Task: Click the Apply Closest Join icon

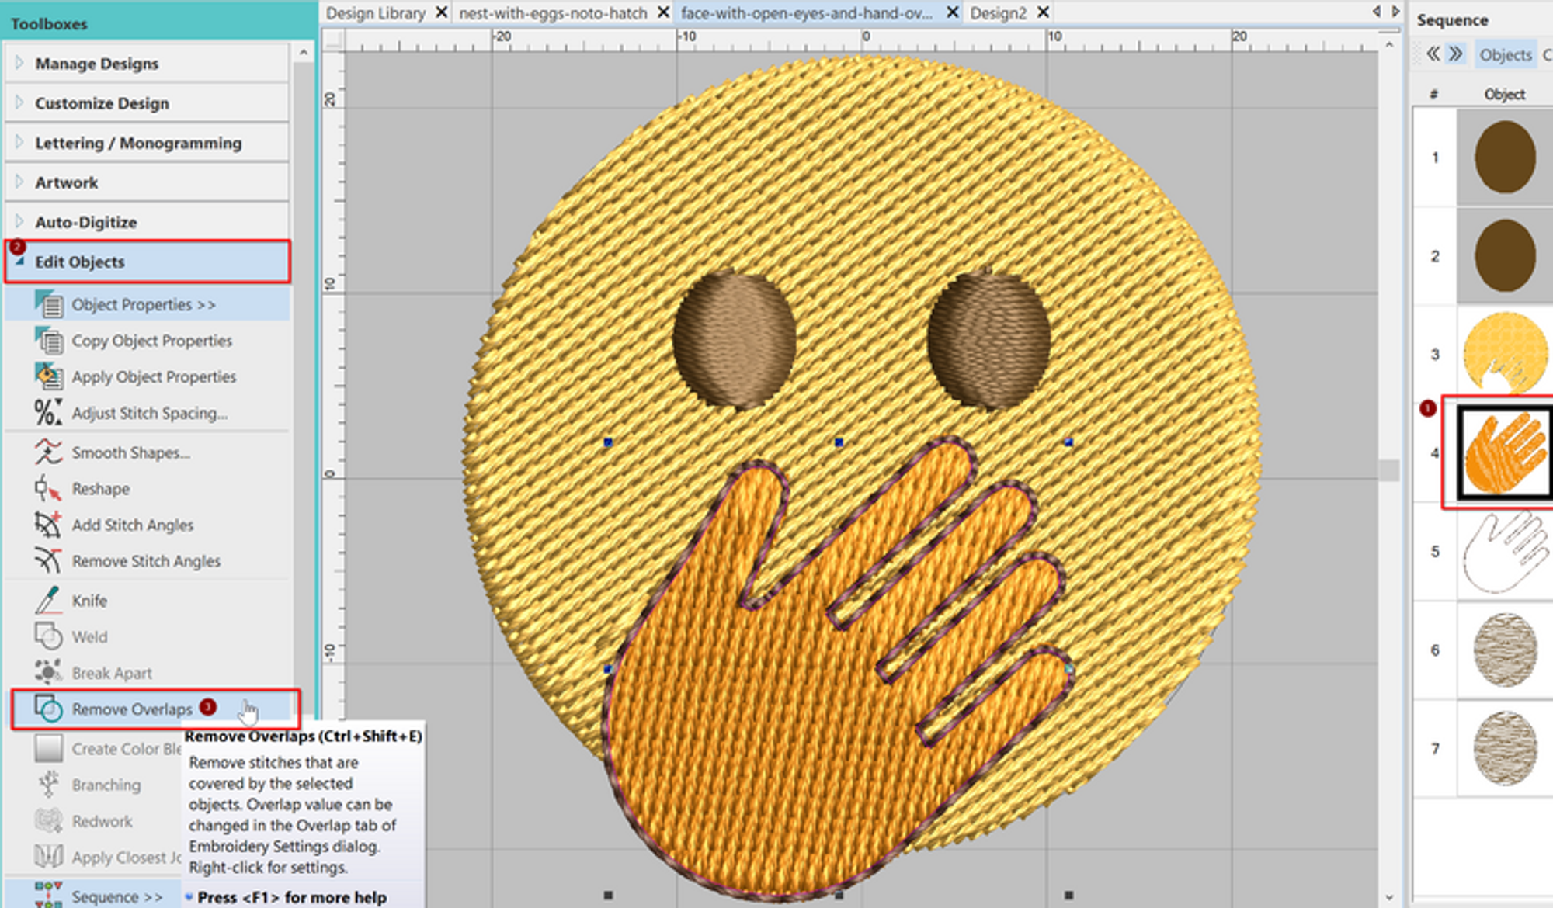Action: pos(48,857)
